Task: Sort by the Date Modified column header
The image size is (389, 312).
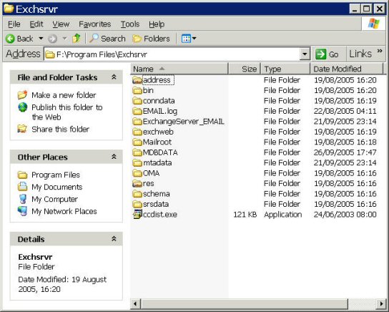Action: point(346,69)
